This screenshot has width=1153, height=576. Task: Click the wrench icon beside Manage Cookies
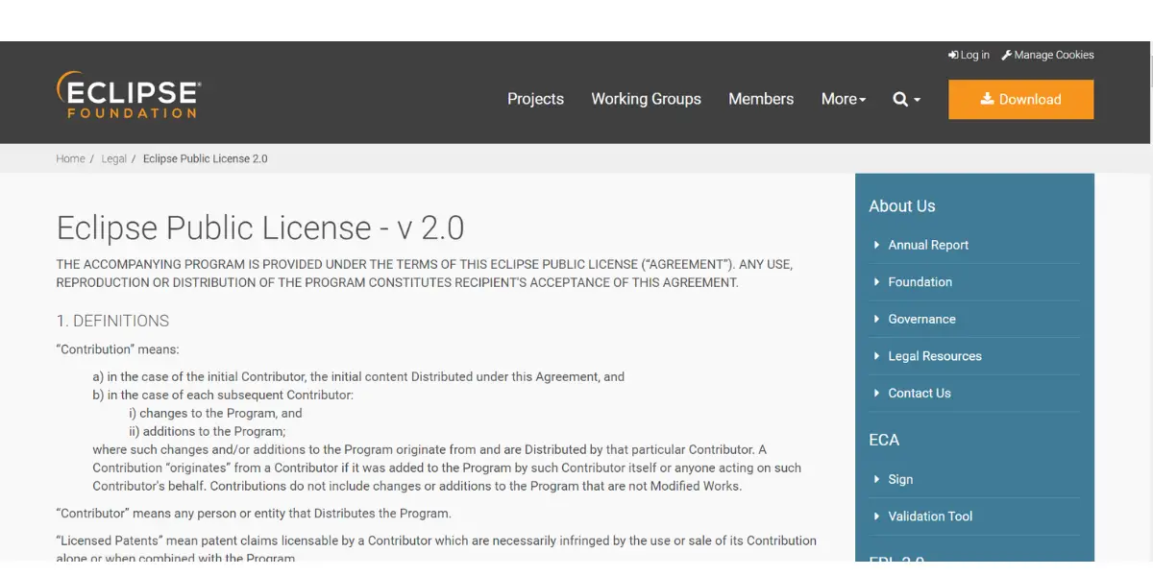pyautogui.click(x=1007, y=55)
